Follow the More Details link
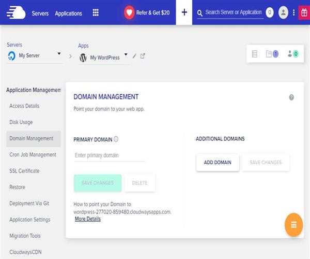This screenshot has width=310, height=259. (x=88, y=219)
